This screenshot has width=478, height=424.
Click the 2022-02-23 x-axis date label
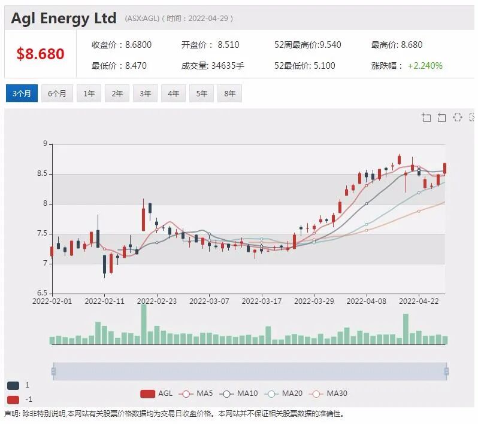pyautogui.click(x=157, y=301)
